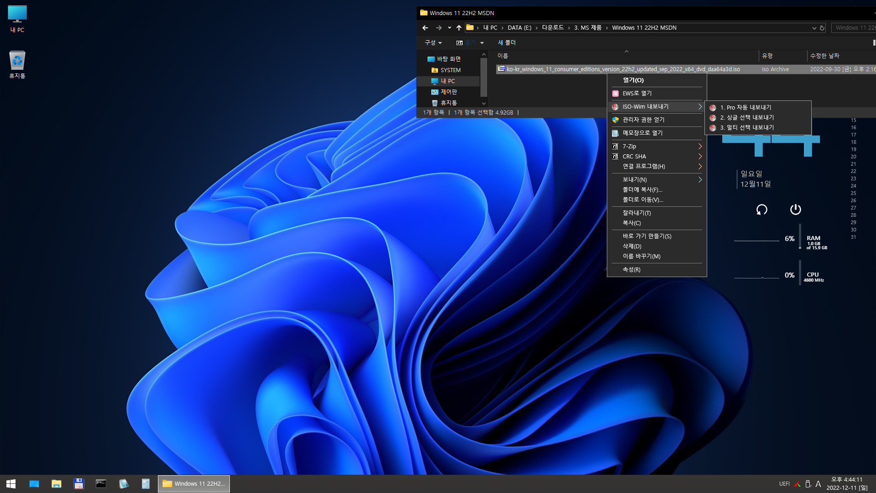The image size is (876, 493).
Task: Choose 폴더로 이동(V)... menu item
Action: click(x=657, y=199)
